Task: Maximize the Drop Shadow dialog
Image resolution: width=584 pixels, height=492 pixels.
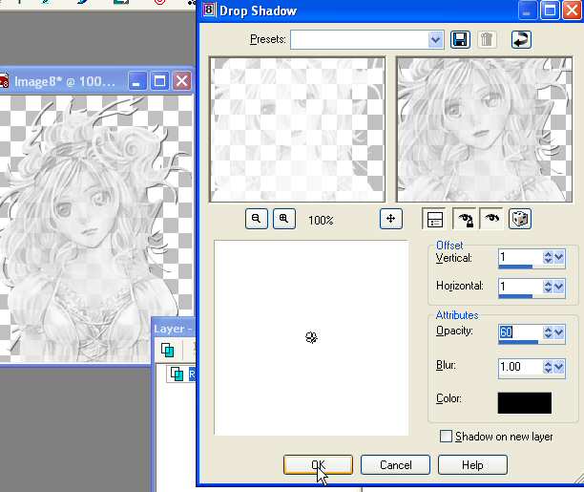Action: tap(550, 11)
